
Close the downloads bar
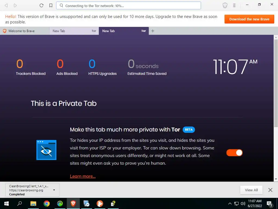click(270, 190)
